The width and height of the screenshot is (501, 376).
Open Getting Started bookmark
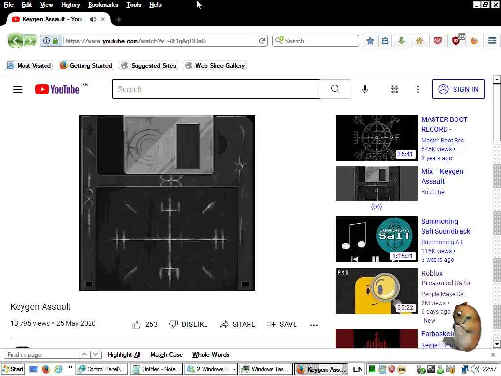click(x=86, y=65)
